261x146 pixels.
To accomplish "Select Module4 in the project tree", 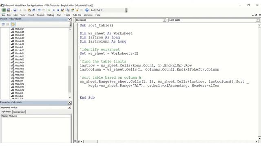I will pos(19,81).
